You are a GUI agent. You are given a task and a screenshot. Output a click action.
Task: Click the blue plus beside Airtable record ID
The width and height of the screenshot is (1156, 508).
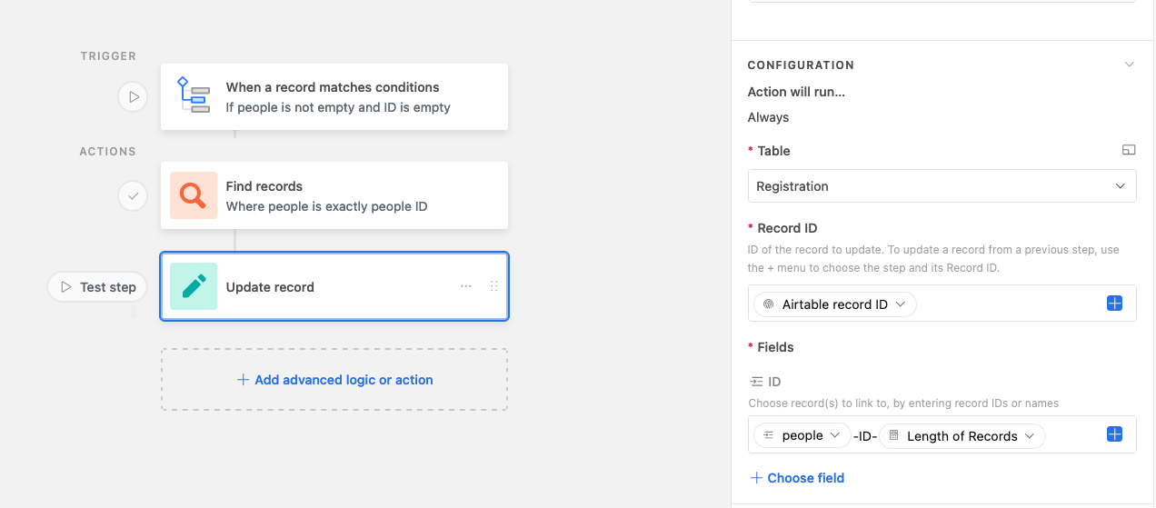point(1115,304)
